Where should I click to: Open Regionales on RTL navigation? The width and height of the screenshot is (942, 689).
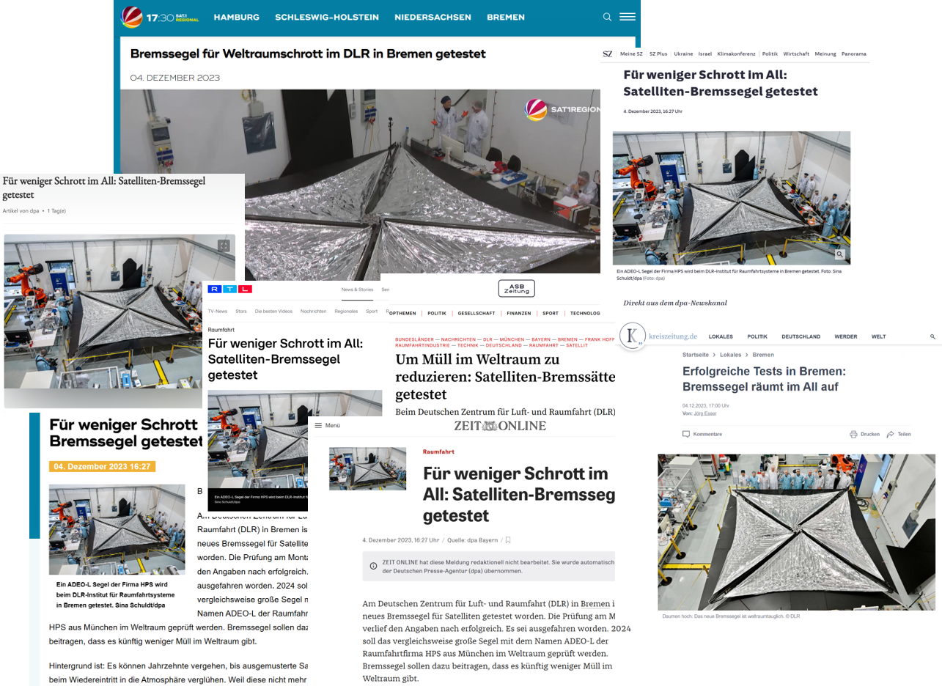(x=346, y=311)
